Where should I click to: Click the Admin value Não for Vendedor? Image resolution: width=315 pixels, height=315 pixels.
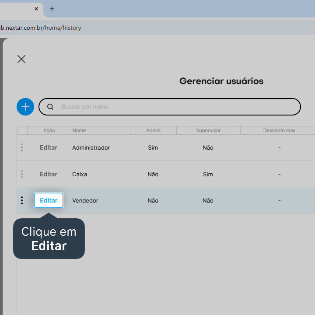pyautogui.click(x=153, y=200)
